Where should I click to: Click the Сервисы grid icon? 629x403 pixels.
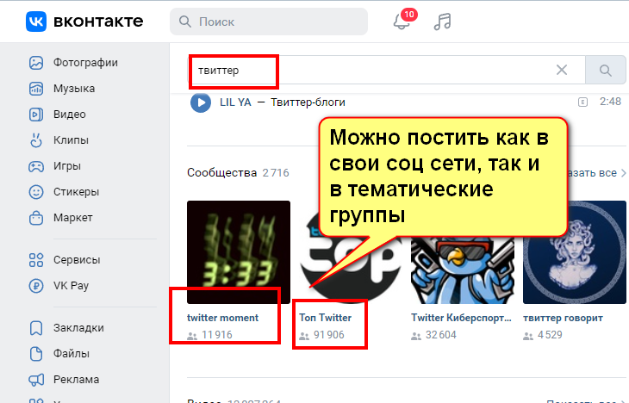point(36,260)
